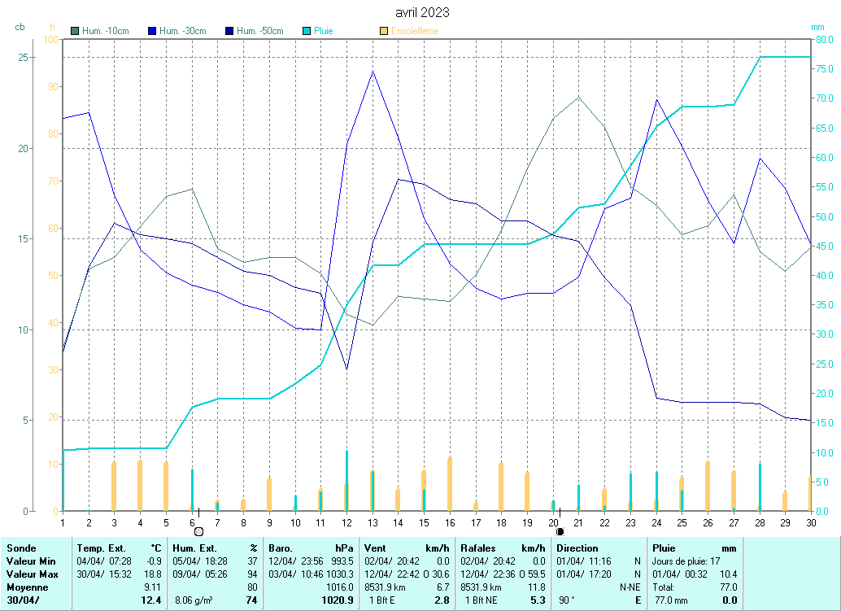Click the cb axis unit label
This screenshot has width=841, height=611.
click(x=20, y=27)
